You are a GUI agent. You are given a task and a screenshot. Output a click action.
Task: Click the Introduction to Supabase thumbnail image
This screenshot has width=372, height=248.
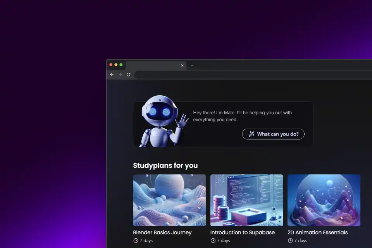(247, 200)
